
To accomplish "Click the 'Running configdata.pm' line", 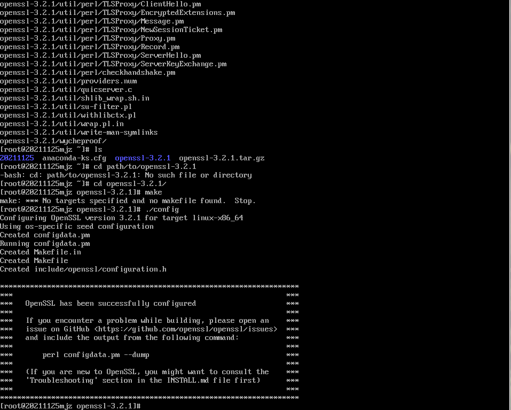I will click(45, 243).
